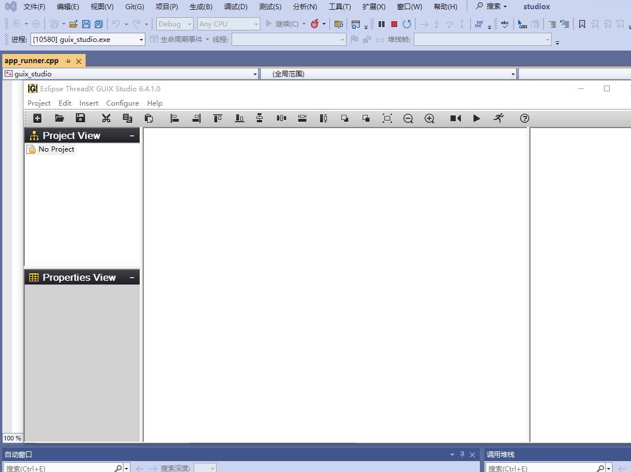The image size is (631, 472).
Task: Align bottom edges icon
Action: pos(240,118)
